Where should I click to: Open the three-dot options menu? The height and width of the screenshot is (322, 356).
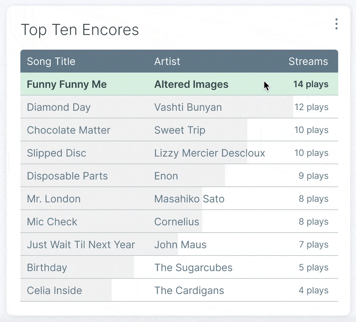tap(336, 24)
